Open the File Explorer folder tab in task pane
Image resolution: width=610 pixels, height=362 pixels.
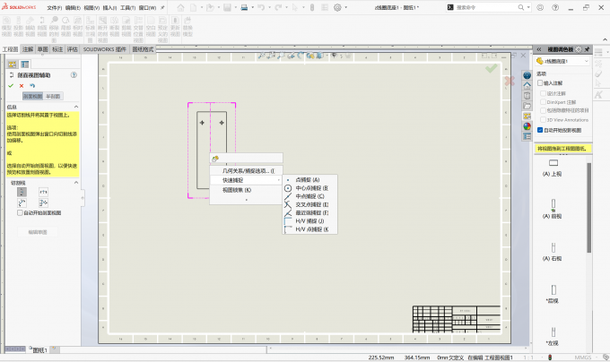pyautogui.click(x=527, y=106)
